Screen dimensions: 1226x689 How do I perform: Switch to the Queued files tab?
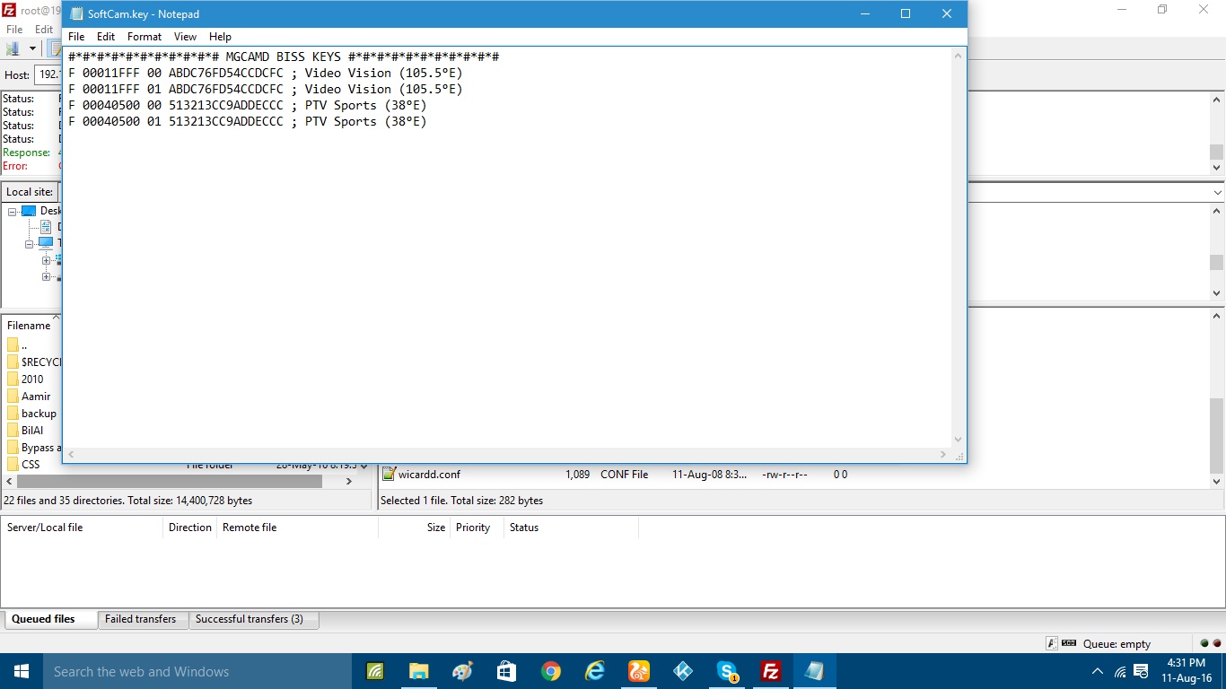(50, 619)
